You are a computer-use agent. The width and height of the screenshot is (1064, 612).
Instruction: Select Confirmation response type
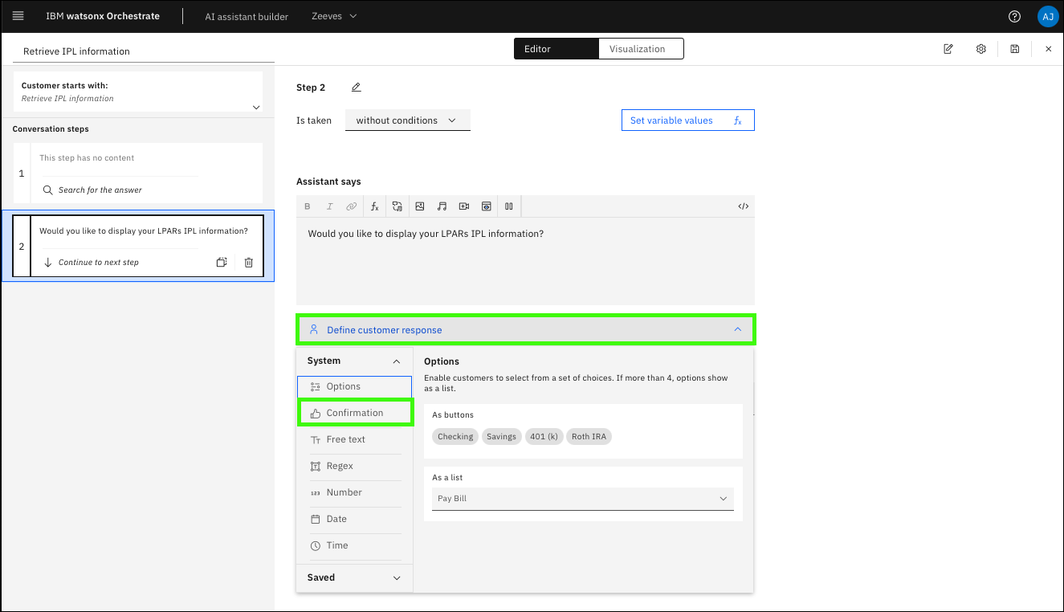pos(354,413)
